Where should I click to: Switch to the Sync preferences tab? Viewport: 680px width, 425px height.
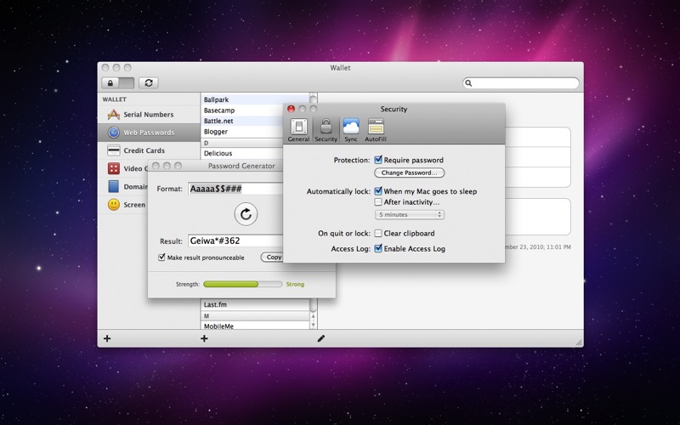coord(351,129)
